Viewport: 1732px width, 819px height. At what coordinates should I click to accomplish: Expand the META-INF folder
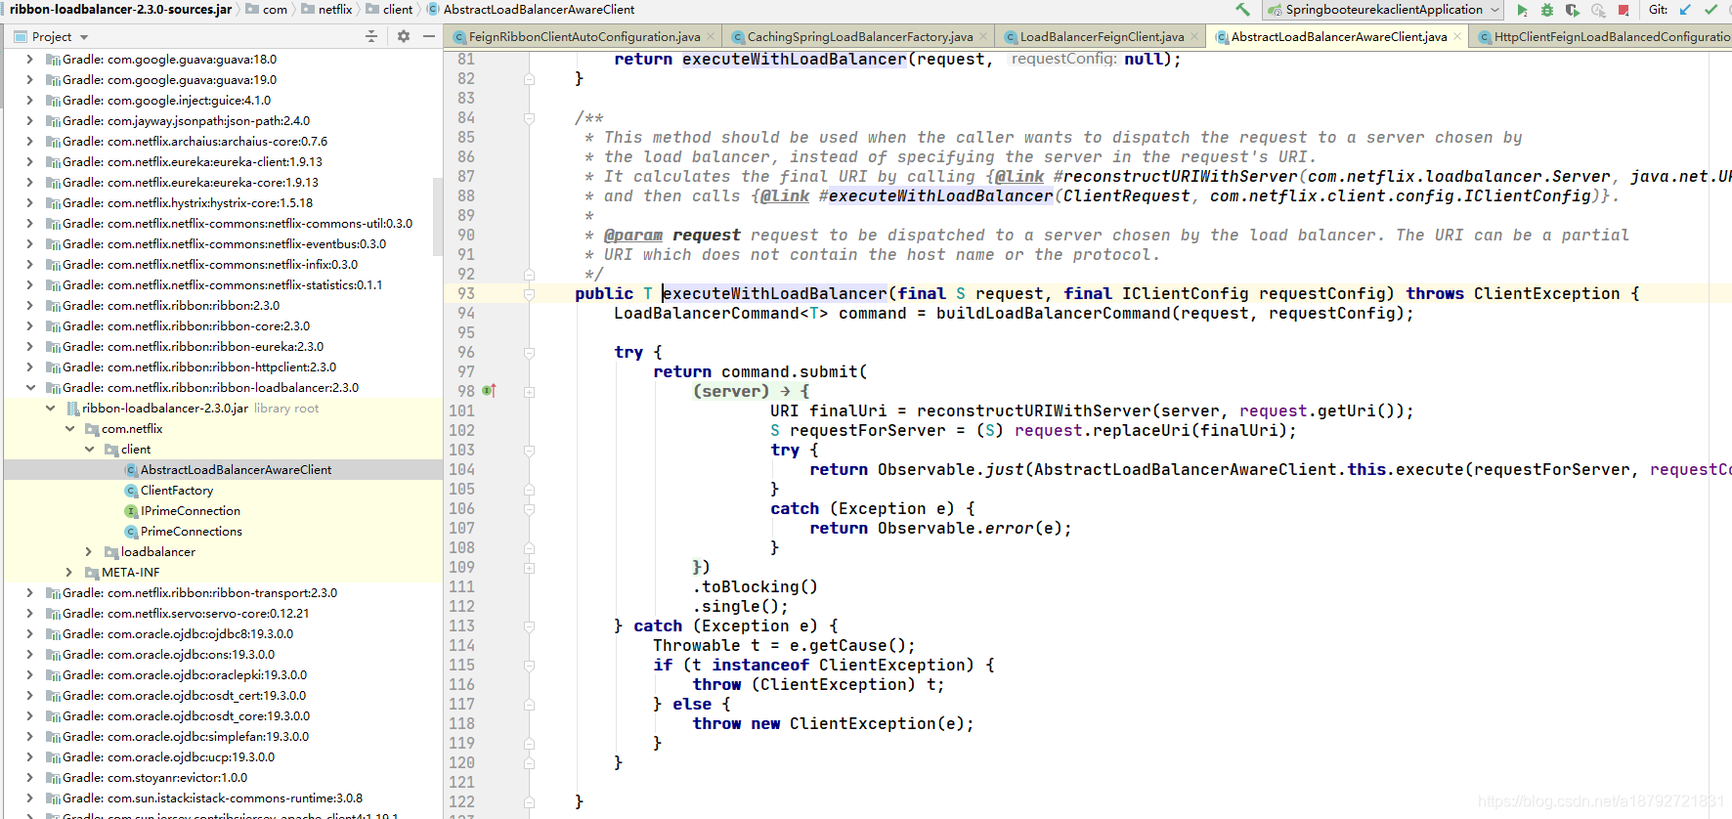(69, 573)
